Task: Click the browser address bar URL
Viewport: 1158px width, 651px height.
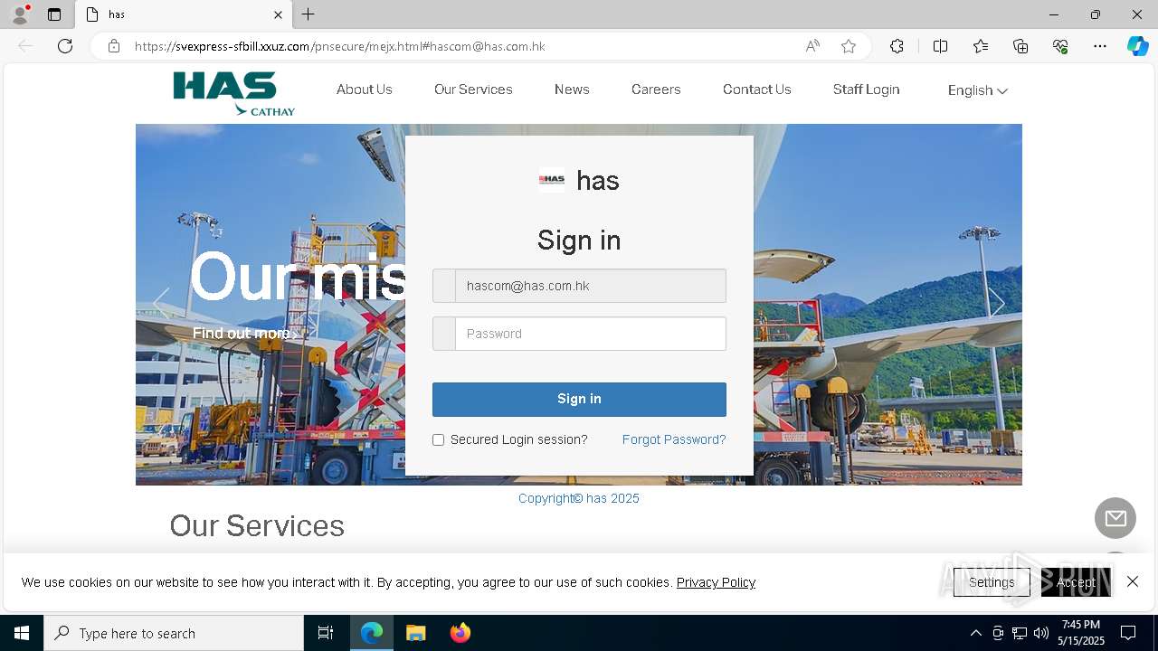Action: point(339,46)
